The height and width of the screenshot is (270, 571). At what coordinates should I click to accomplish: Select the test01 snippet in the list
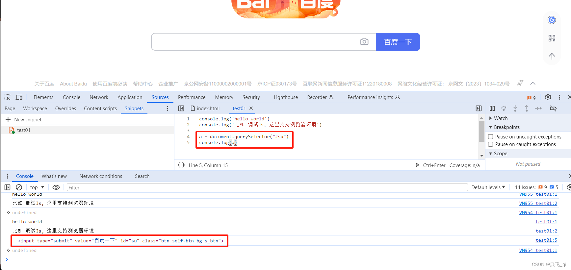pyautogui.click(x=87, y=130)
